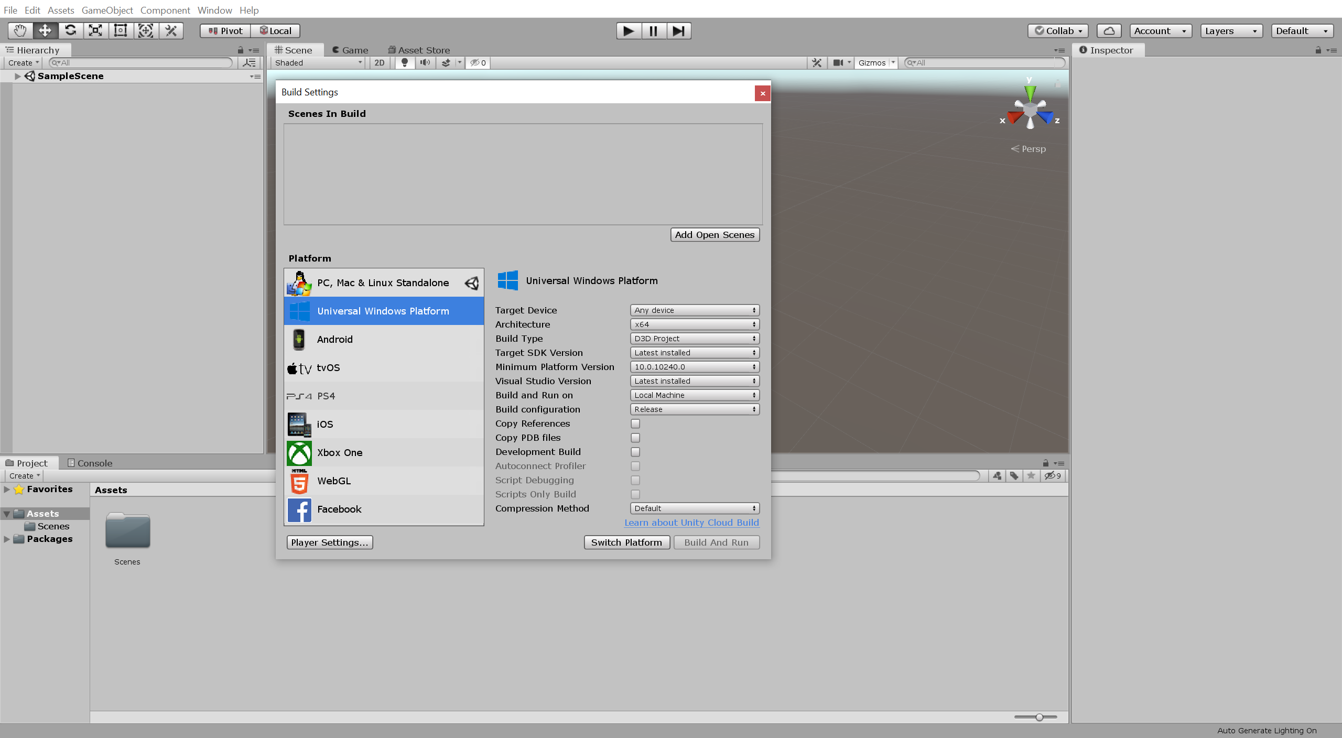This screenshot has width=1342, height=738.
Task: Select the Rect Transform tool
Action: tap(121, 31)
